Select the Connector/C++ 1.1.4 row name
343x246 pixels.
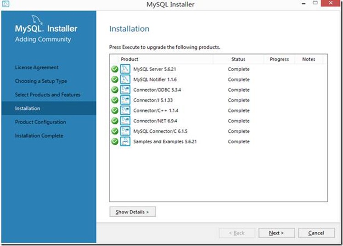pyautogui.click(x=156, y=111)
